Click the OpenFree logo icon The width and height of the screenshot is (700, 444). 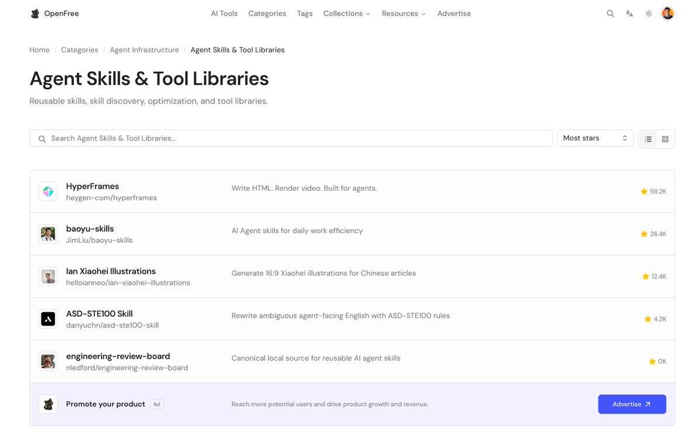pyautogui.click(x=35, y=13)
